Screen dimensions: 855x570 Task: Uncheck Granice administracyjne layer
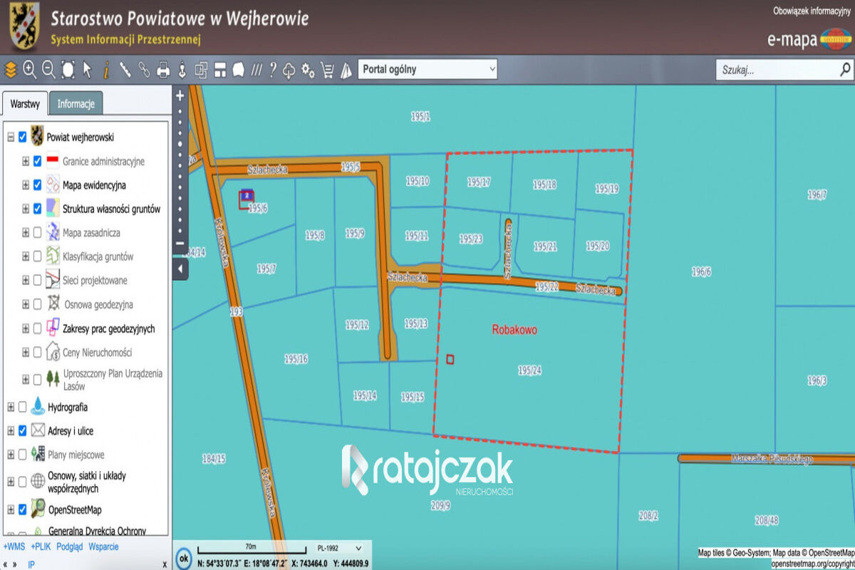(x=37, y=161)
